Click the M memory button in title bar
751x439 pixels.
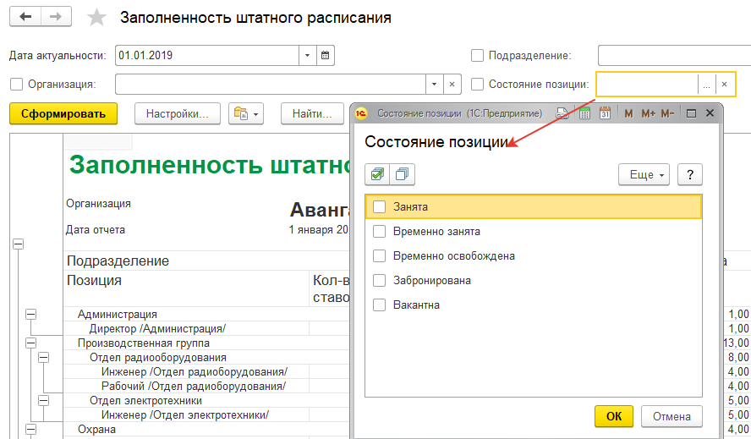(x=628, y=113)
